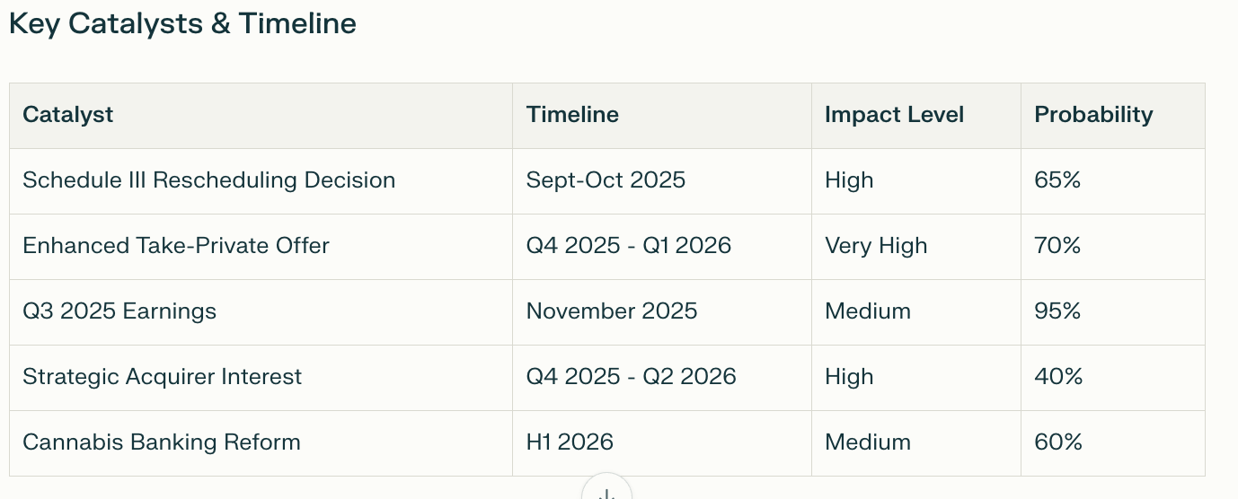This screenshot has height=499, width=1238.
Task: Click the Key Catalysts & Timeline heading
Action: coord(182,23)
